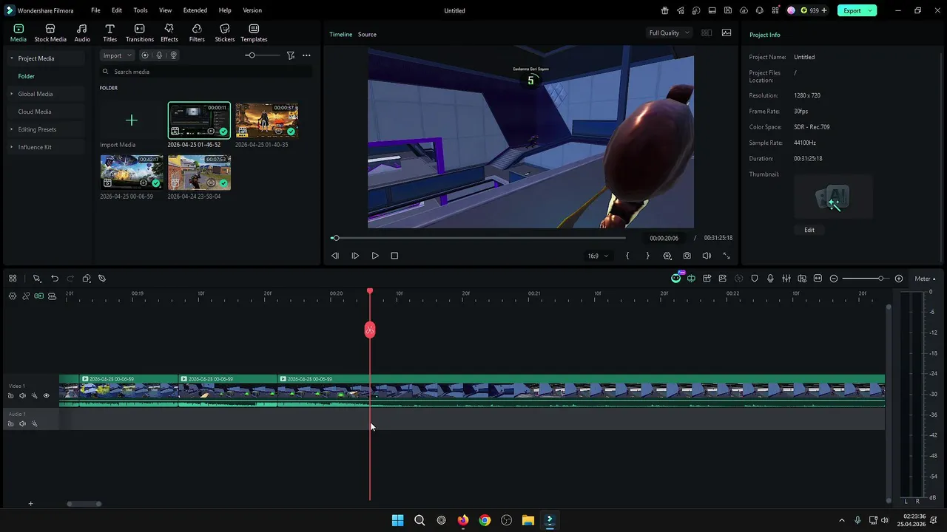Stop the preview playback

tap(394, 256)
